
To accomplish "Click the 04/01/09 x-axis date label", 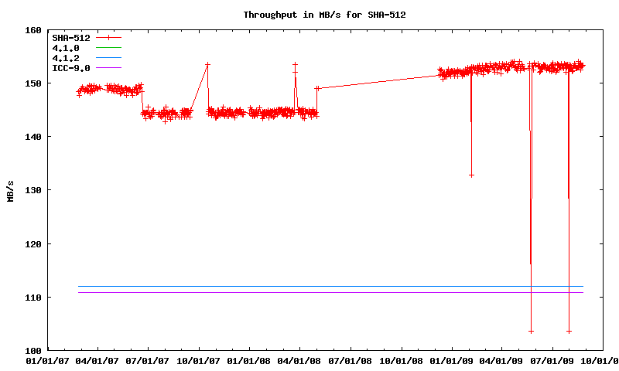I will click(x=502, y=360).
